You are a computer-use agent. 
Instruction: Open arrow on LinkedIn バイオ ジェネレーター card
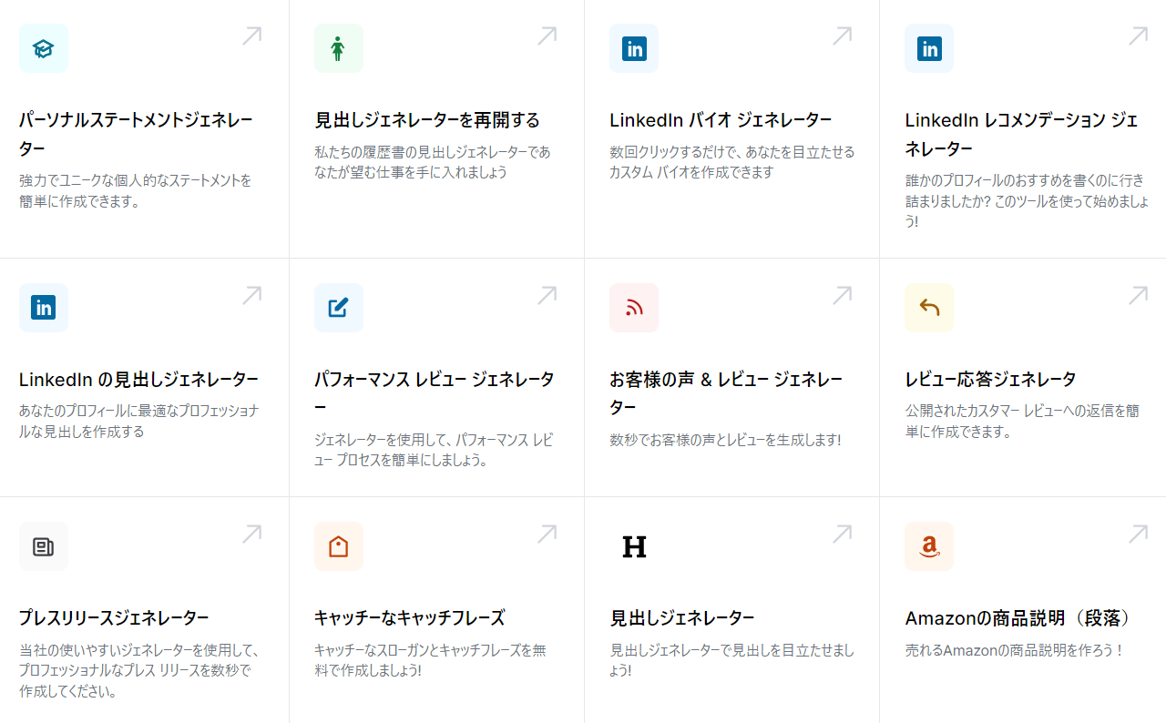842,36
